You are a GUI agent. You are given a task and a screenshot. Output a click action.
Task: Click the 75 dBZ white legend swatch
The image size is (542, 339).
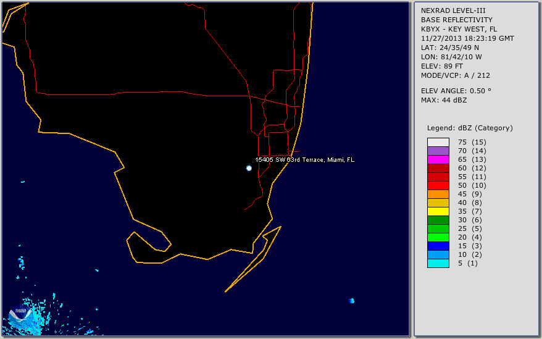[438, 142]
